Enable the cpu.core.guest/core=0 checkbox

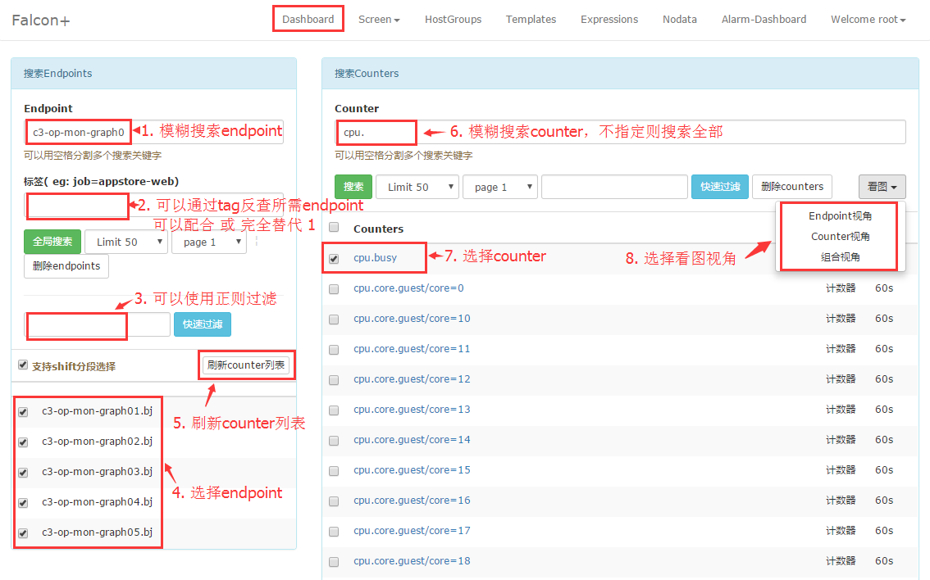click(334, 288)
